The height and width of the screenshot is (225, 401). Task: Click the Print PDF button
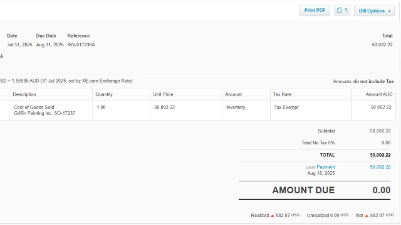[x=315, y=11]
